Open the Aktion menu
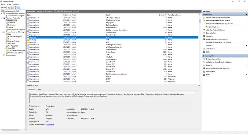Viewport: 248px width, 134px height. [9, 5]
